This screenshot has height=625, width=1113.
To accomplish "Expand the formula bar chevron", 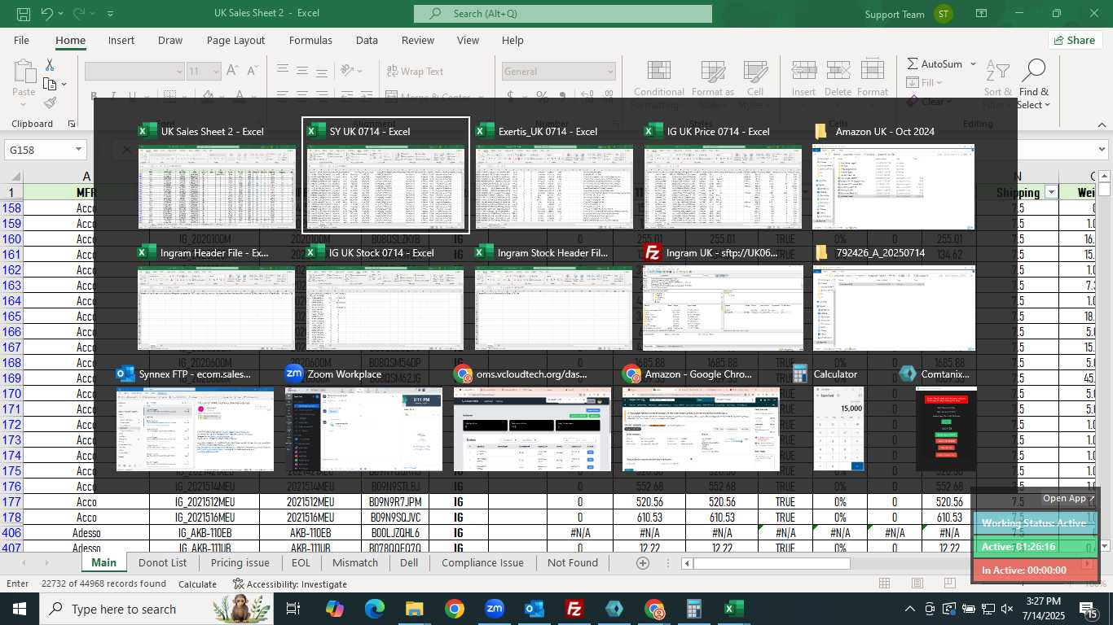I will tap(1102, 150).
